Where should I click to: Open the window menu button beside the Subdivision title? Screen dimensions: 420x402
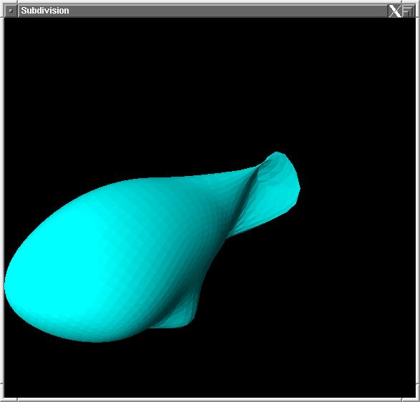(x=11, y=11)
